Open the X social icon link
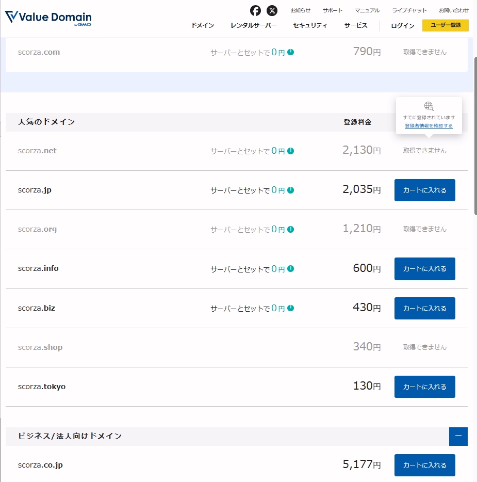The height and width of the screenshot is (482, 477). point(272,11)
